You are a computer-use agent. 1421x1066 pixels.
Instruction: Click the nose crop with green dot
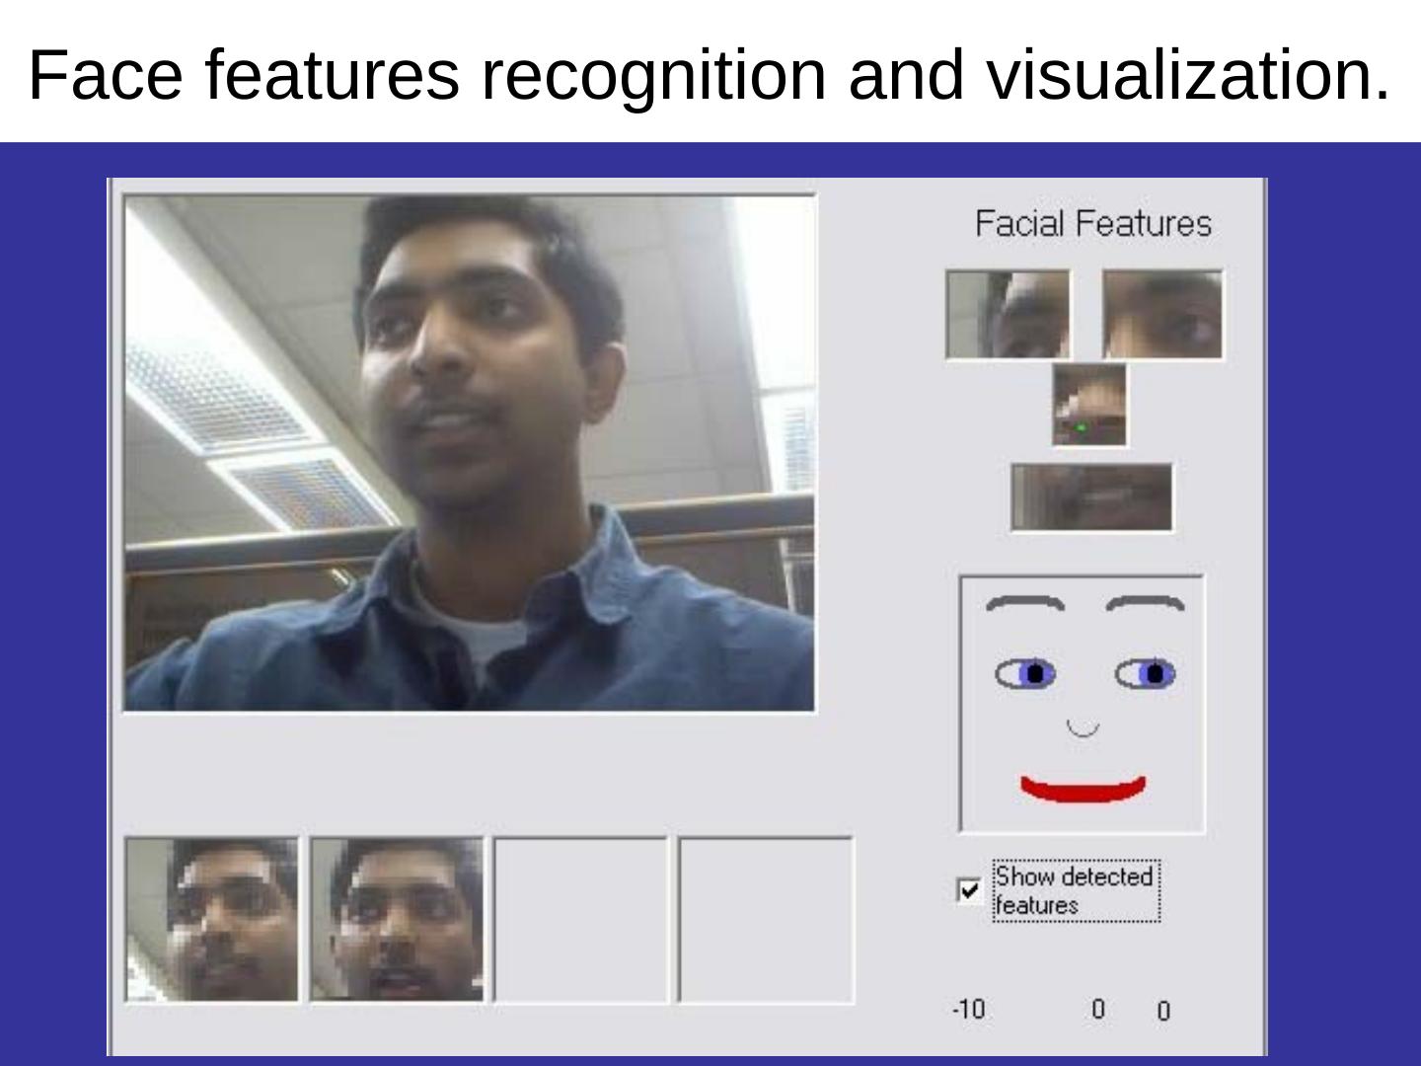(1088, 405)
